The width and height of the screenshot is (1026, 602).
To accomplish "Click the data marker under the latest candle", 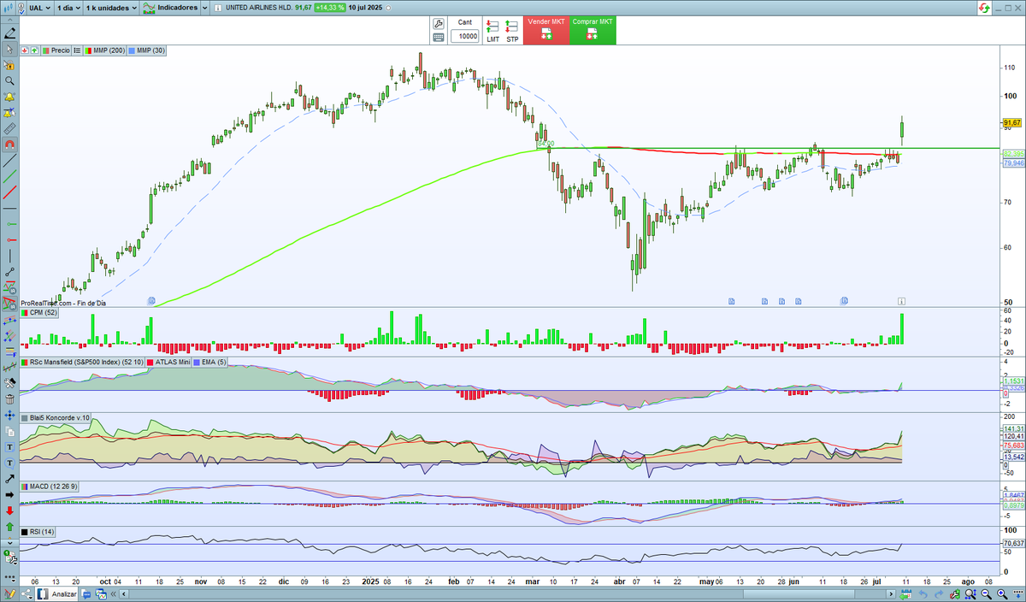I will point(901,301).
